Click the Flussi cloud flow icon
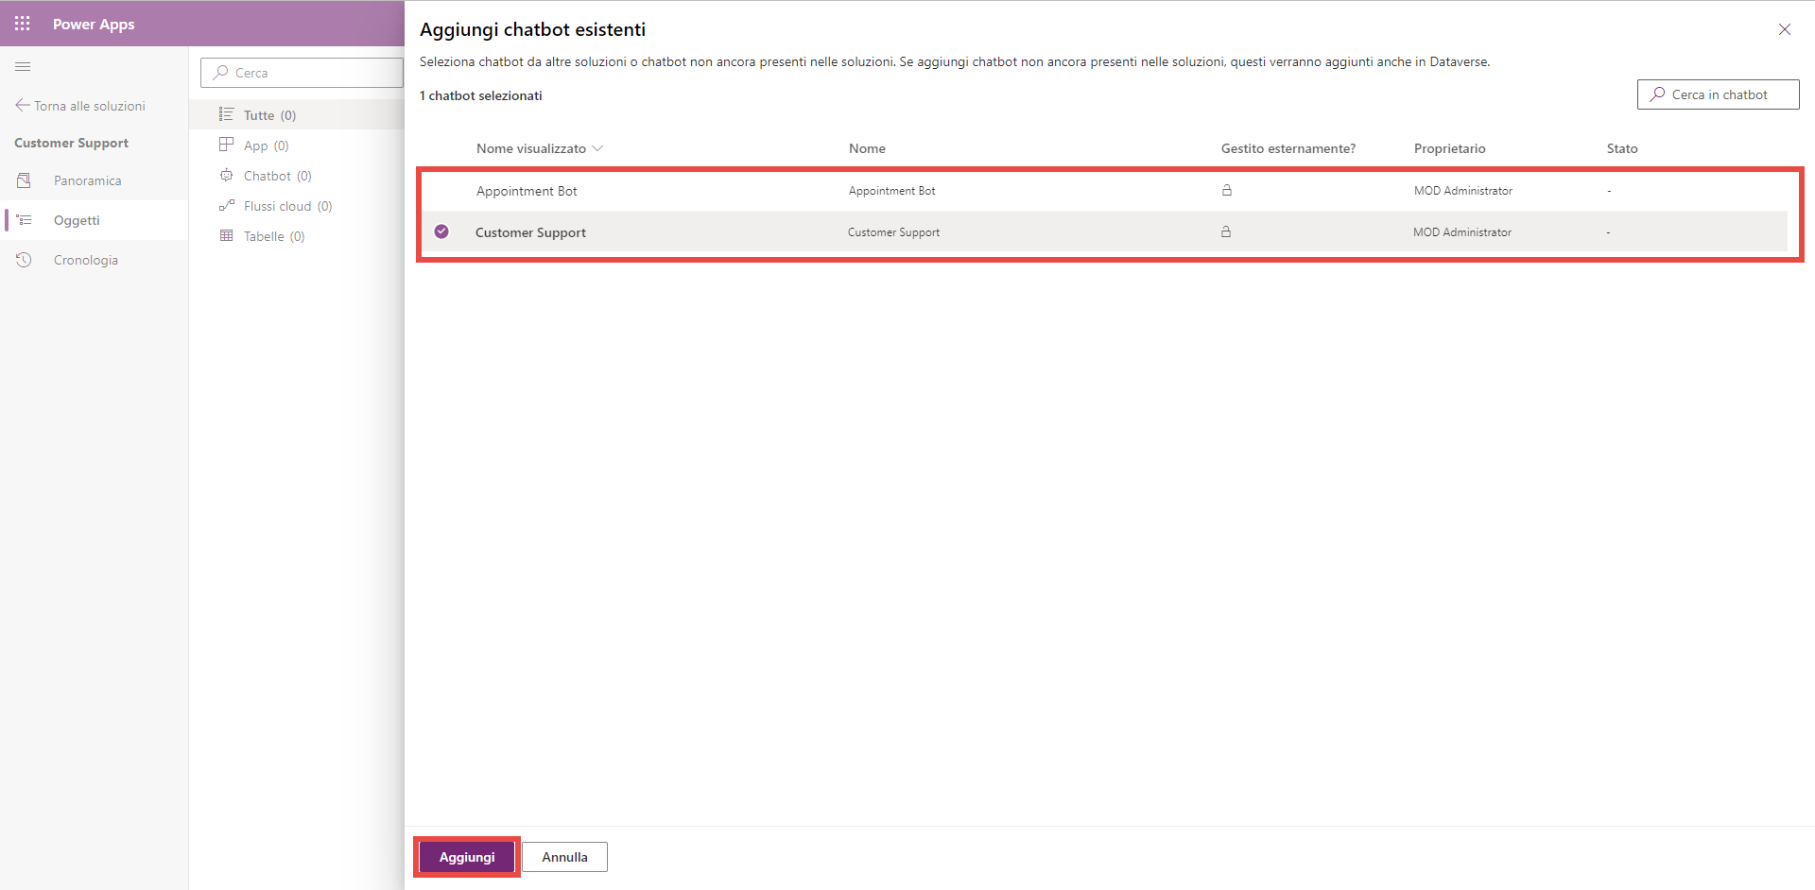This screenshot has width=1815, height=890. tap(227, 206)
